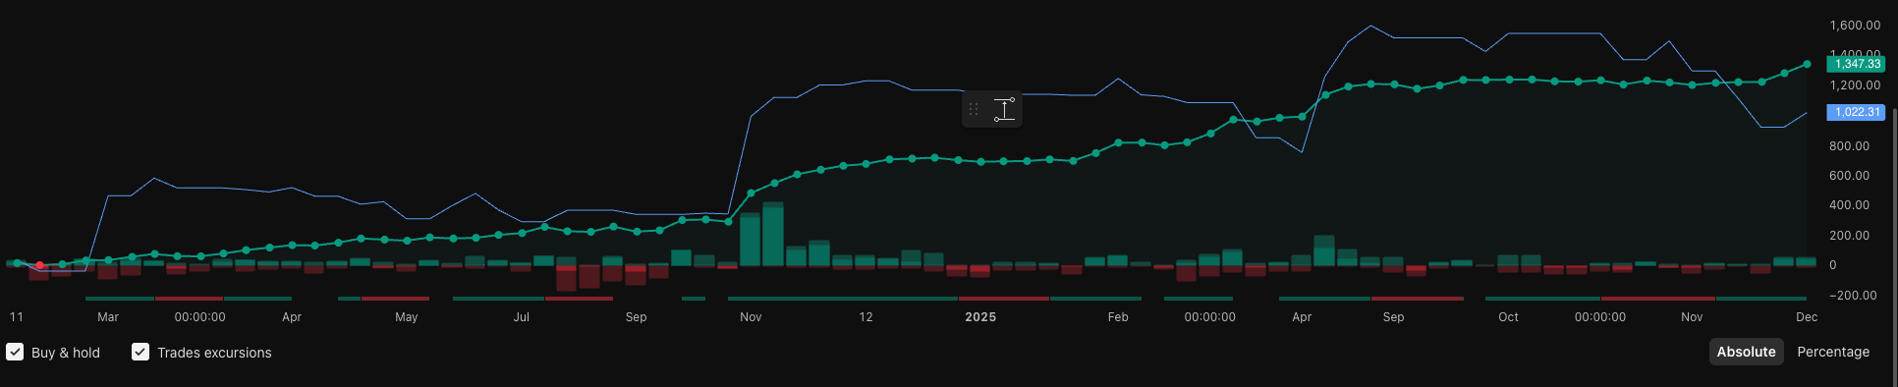Click the 400.00 axis value
Image resolution: width=1898 pixels, height=387 pixels.
1849,205
